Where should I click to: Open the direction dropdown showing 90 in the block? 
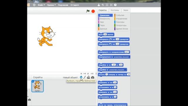127,52
